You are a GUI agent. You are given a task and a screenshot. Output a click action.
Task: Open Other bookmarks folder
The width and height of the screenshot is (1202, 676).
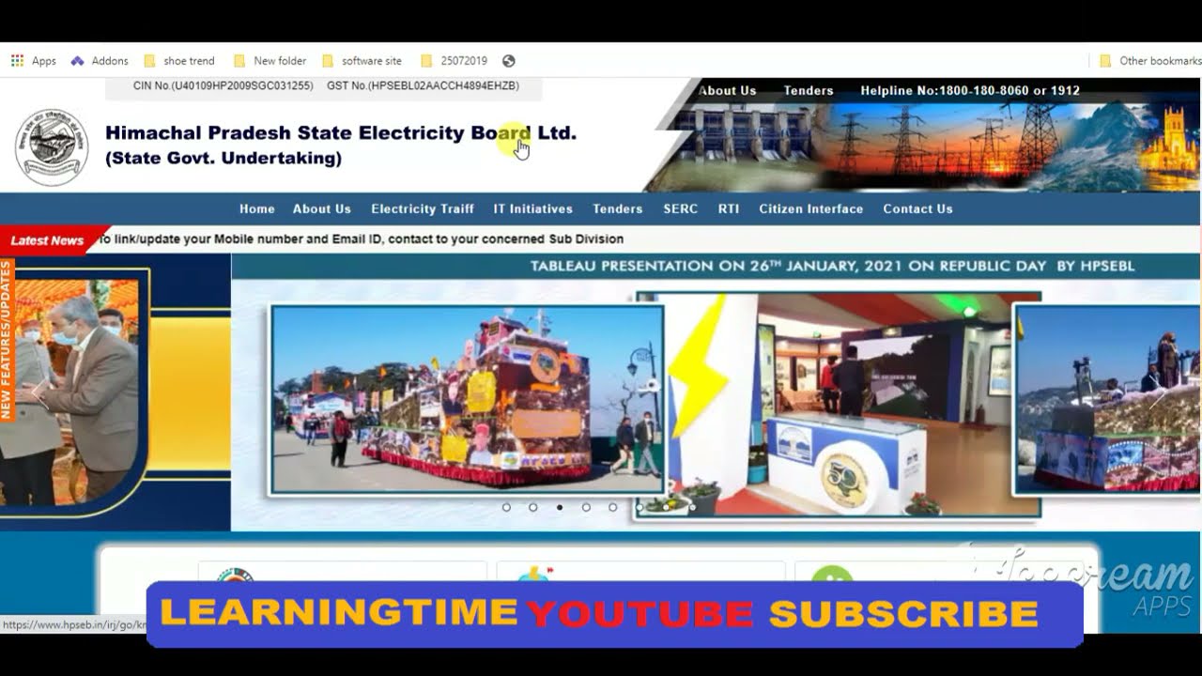point(1150,61)
